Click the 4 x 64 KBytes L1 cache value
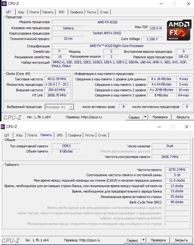Viewport: 194px width, 245px height. point(161,84)
